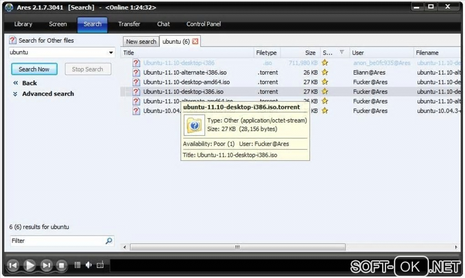This screenshot has height=278, width=465.
Task: Click star in highlighted desktop-i386.iso row
Action: 325,91
